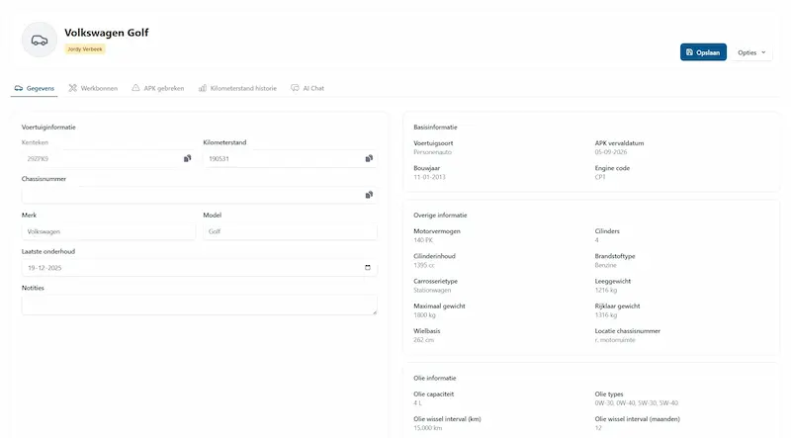Image resolution: width=791 pixels, height=438 pixels.
Task: Click the Maximaal gewicht value 1800 kg
Action: coord(424,314)
